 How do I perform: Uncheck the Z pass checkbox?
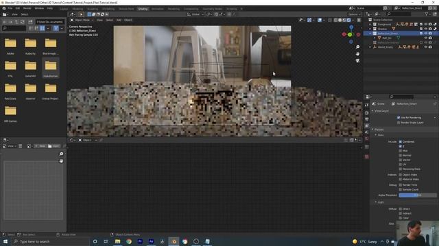point(401,146)
